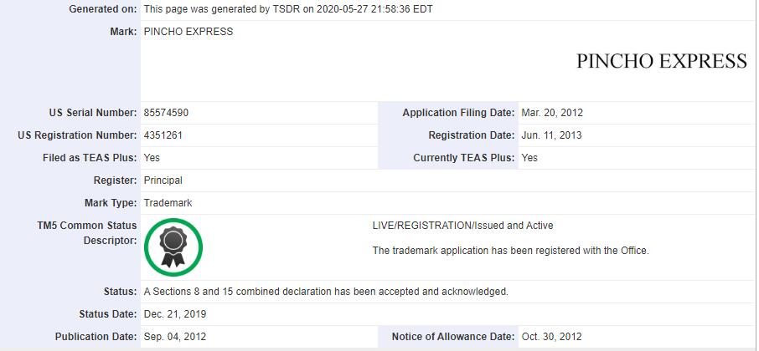Click the US Serial Number value 85574590
Screen dimensions: 759x351
172,113
